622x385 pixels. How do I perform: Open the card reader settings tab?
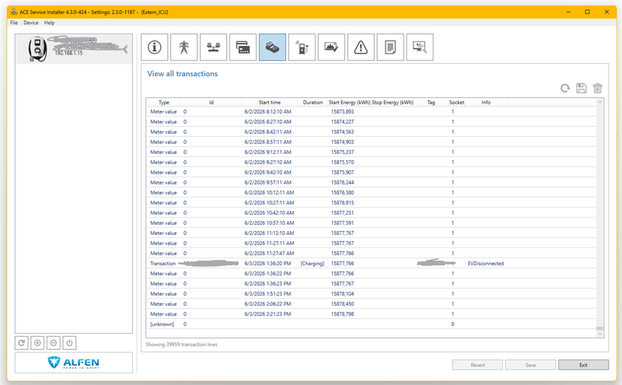(x=243, y=47)
